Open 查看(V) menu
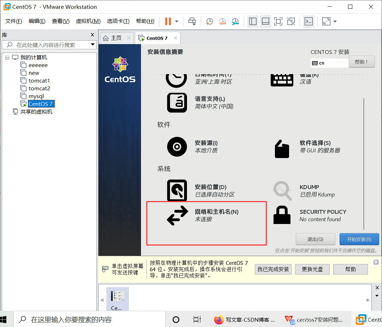Screen dimensions: 382x327 [60, 21]
